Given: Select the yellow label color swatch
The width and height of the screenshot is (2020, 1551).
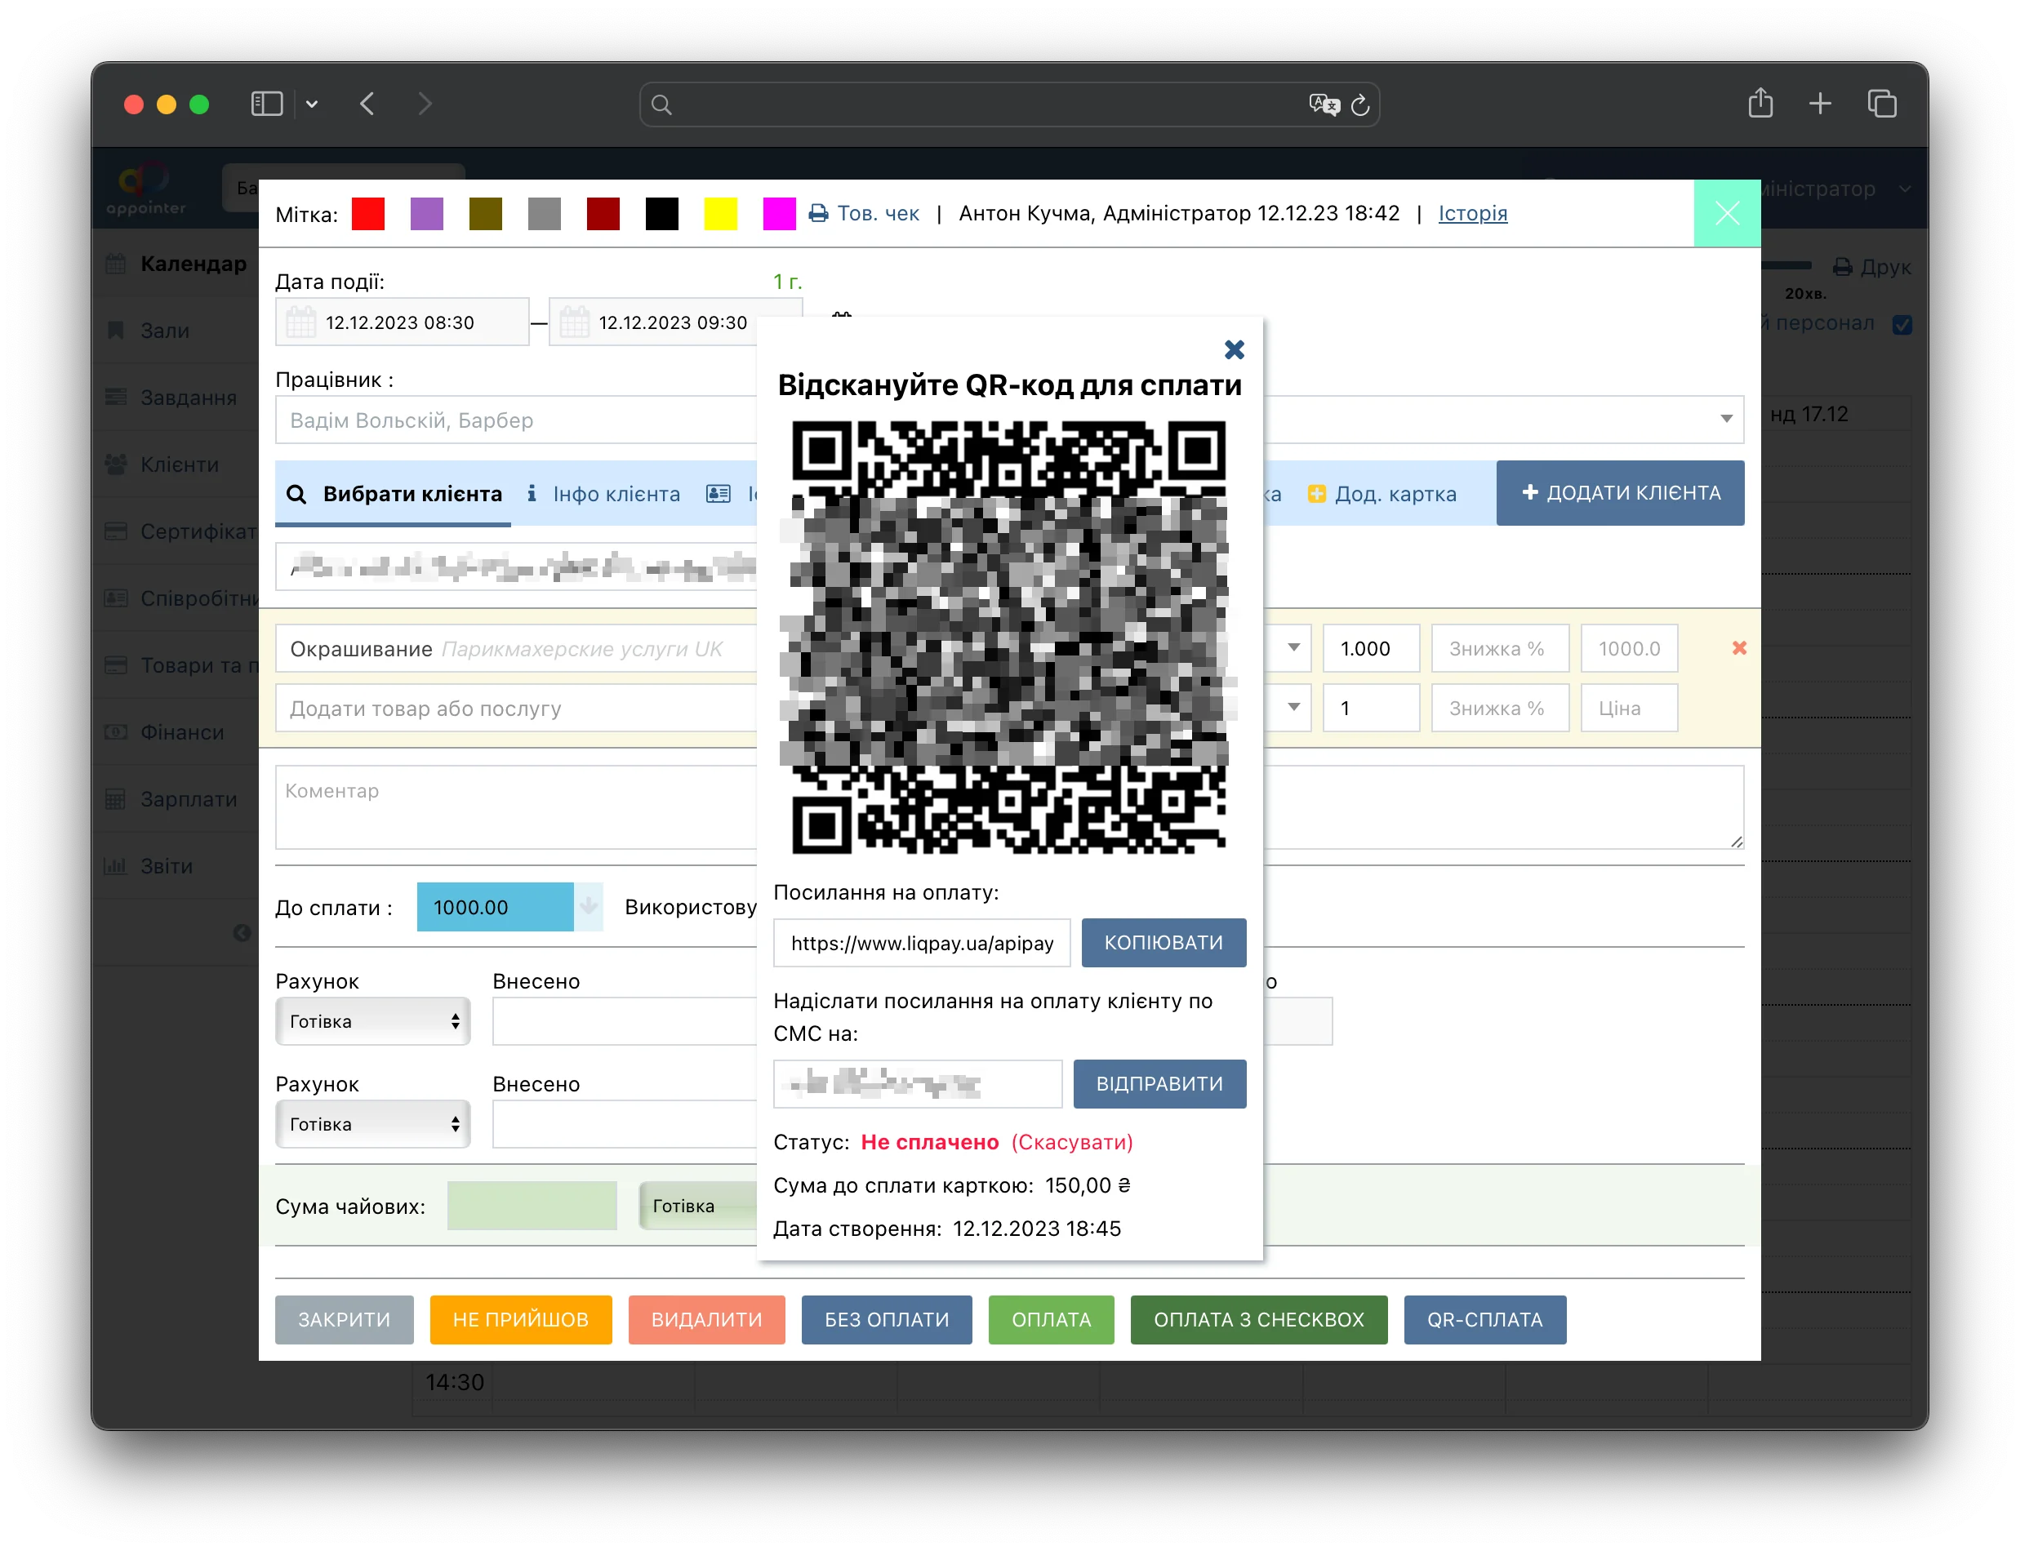Looking at the screenshot, I should (720, 214).
